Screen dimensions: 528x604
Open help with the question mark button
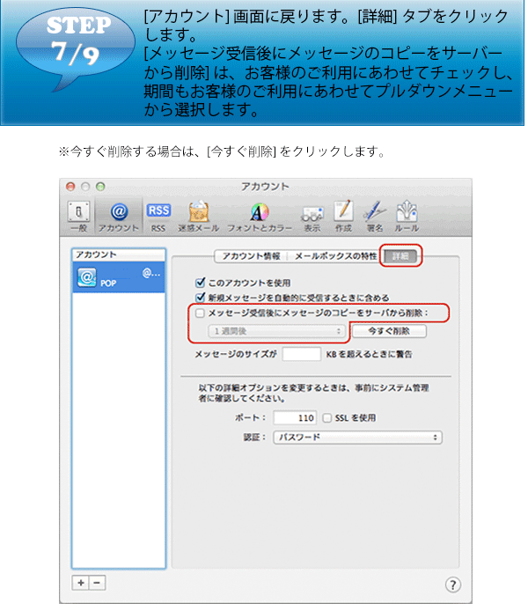453,585
